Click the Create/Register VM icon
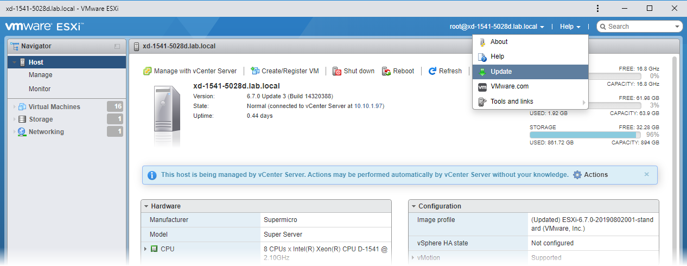The image size is (687, 266). (x=255, y=71)
